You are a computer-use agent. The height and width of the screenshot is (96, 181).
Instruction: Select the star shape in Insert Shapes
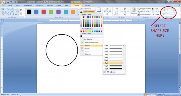(x=16, y=14)
